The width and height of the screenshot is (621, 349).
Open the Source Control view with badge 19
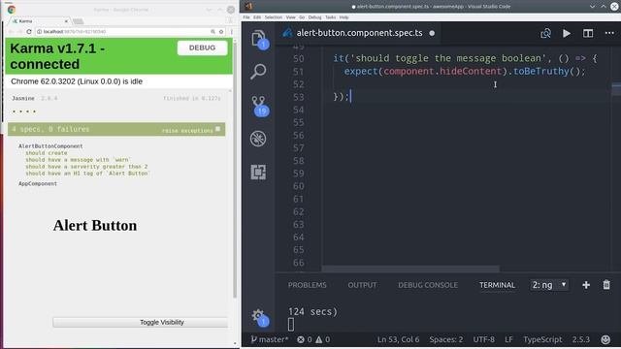(x=259, y=106)
